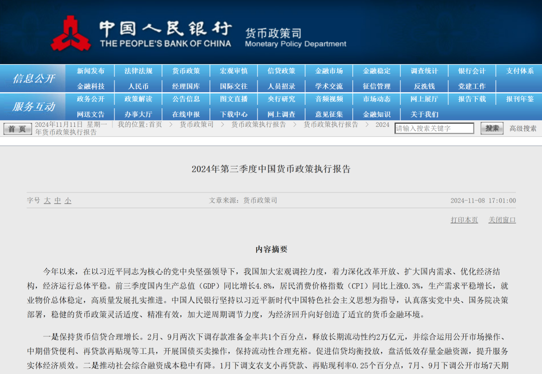This screenshot has height=374, width=542.
Task: Open 高级搜索 advanced search link
Action: tap(523, 128)
